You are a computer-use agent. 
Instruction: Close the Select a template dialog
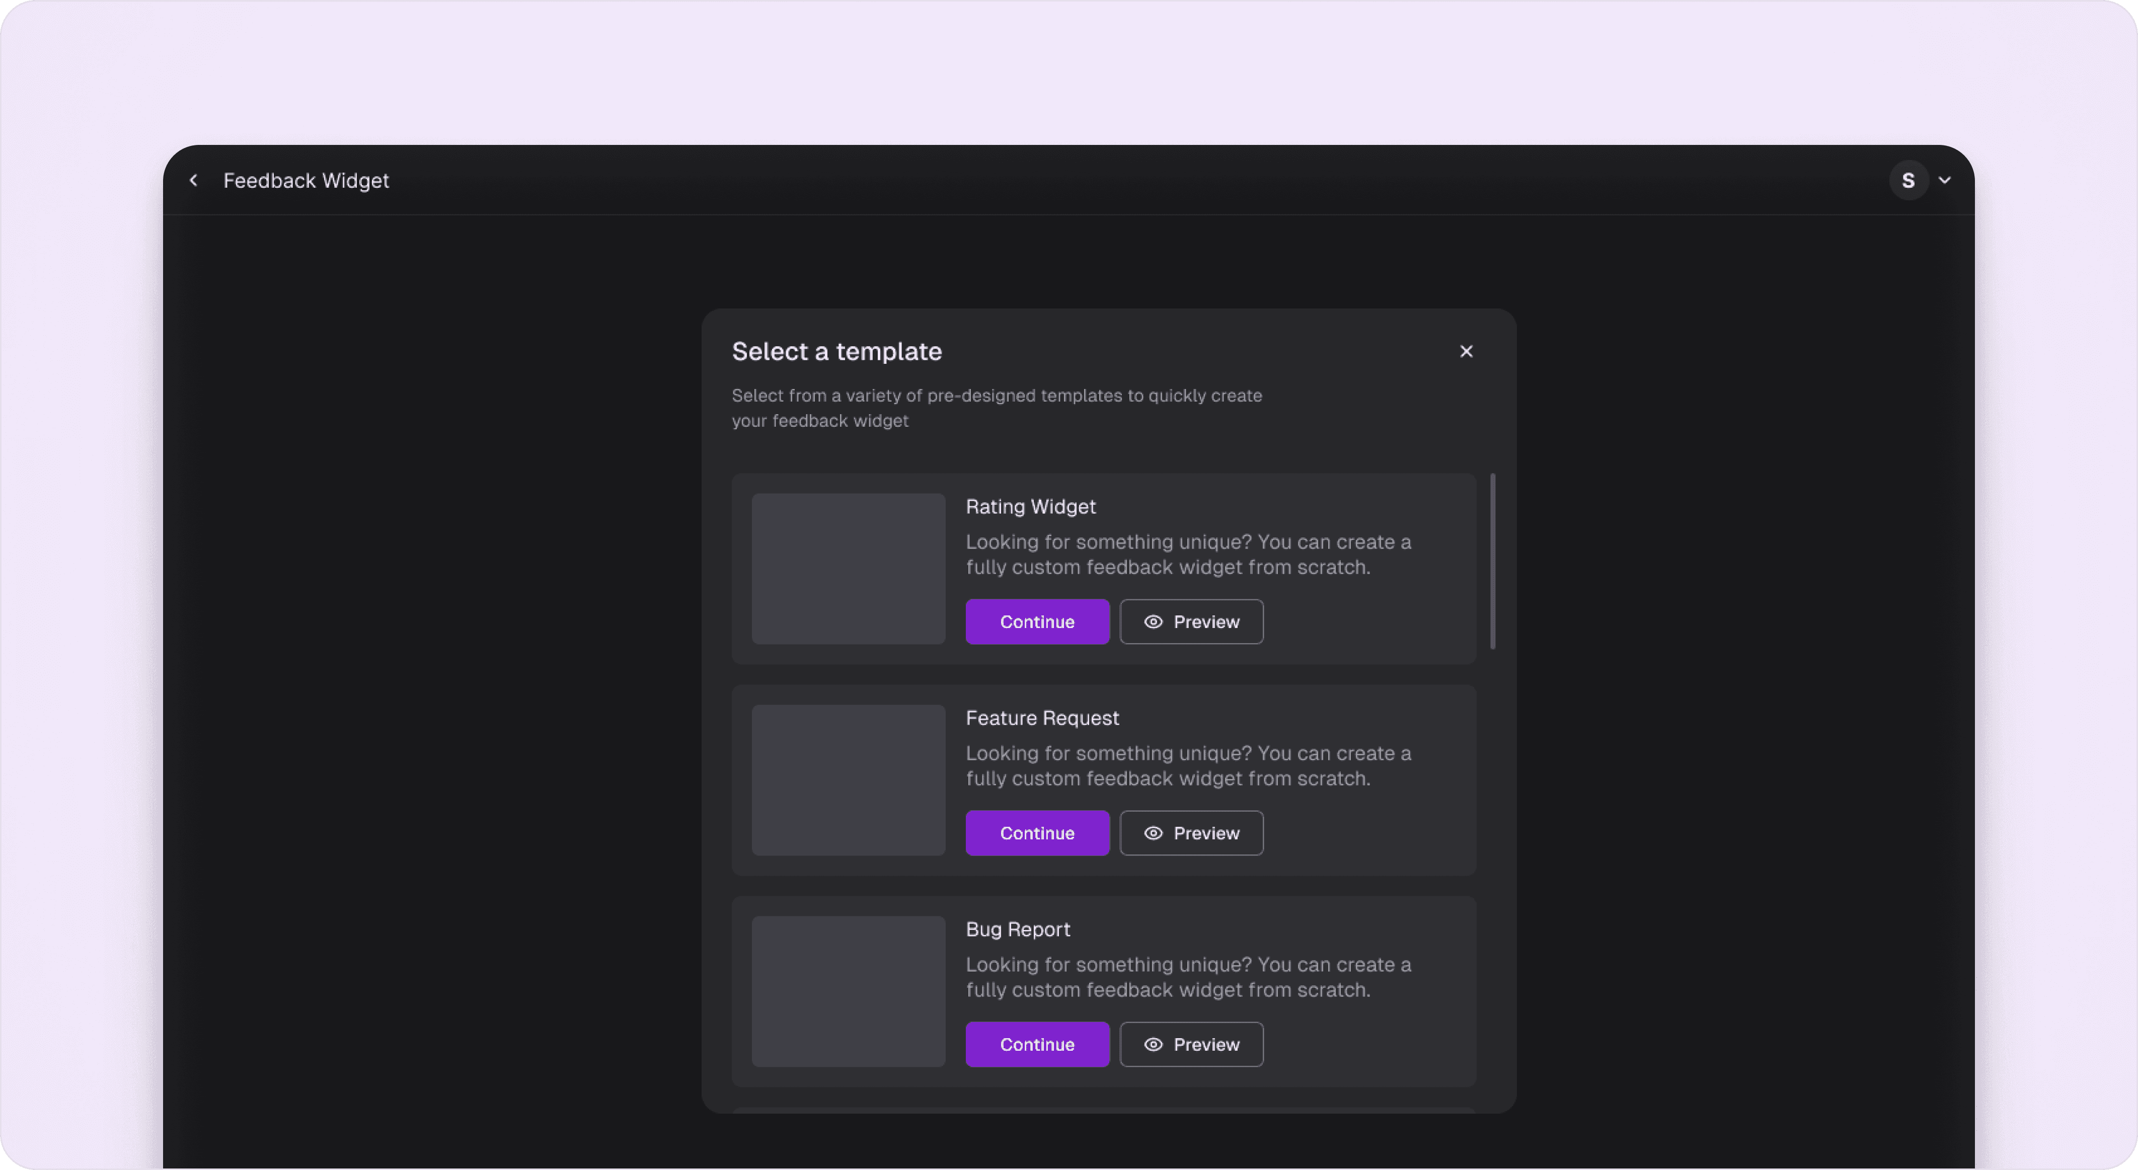[x=1466, y=351]
